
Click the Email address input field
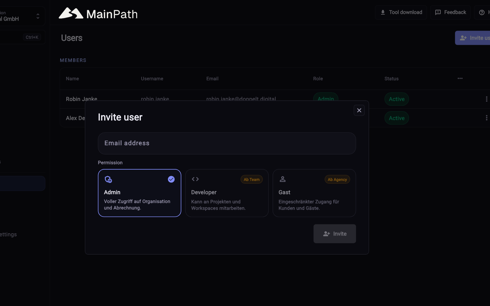pyautogui.click(x=227, y=143)
